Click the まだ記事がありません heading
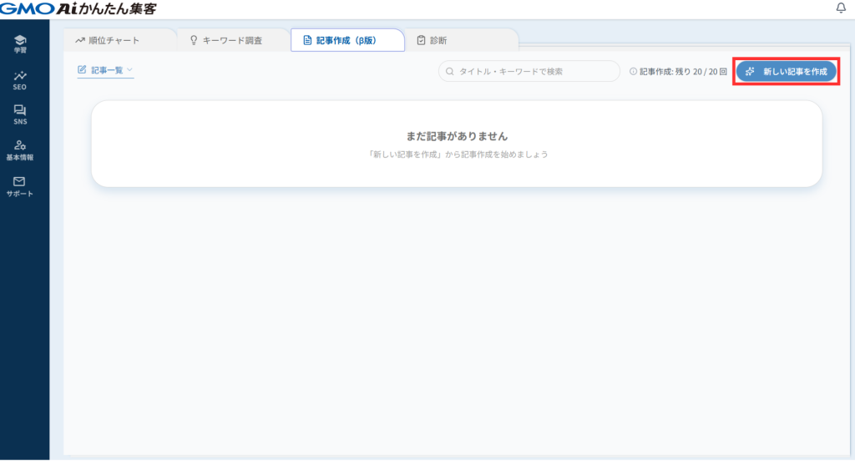The image size is (855, 461). click(x=456, y=136)
